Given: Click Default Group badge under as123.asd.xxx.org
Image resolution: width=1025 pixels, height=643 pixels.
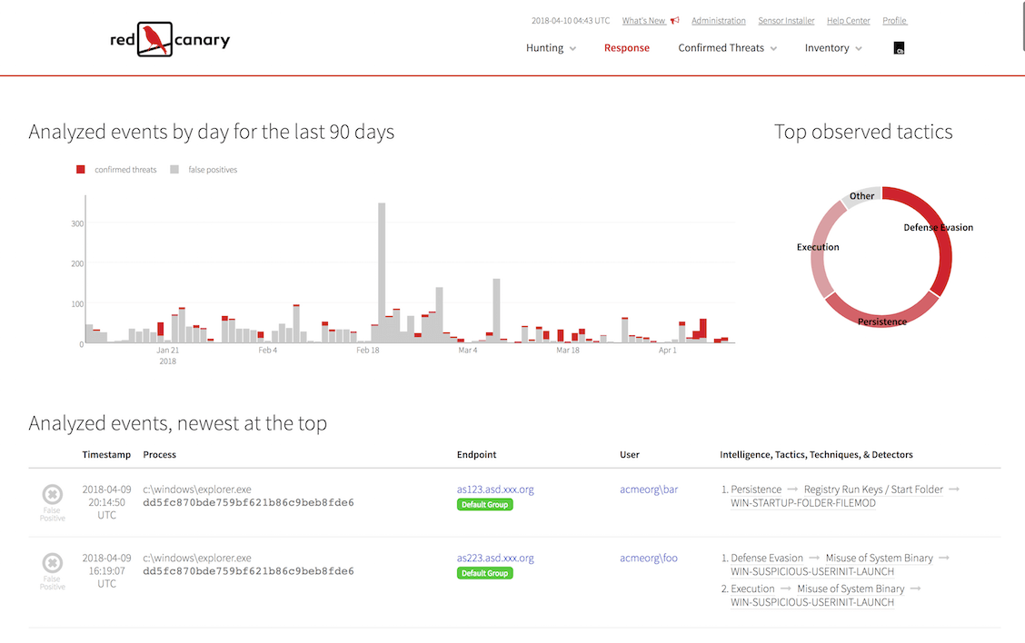Looking at the screenshot, I should coord(484,505).
